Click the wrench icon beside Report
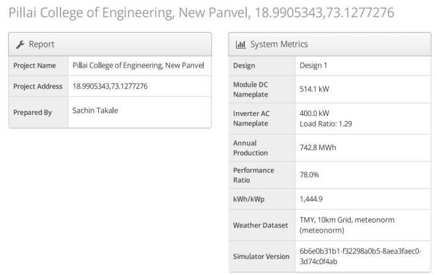 pos(19,44)
